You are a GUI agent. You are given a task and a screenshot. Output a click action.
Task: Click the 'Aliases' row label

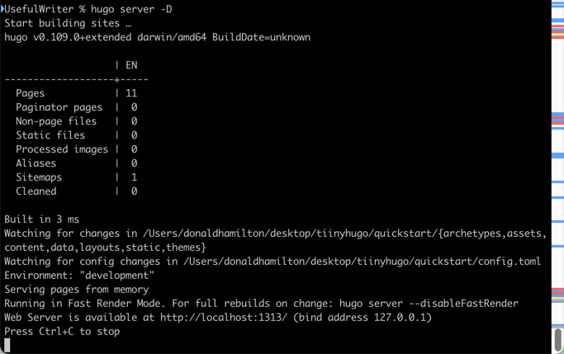click(36, 163)
